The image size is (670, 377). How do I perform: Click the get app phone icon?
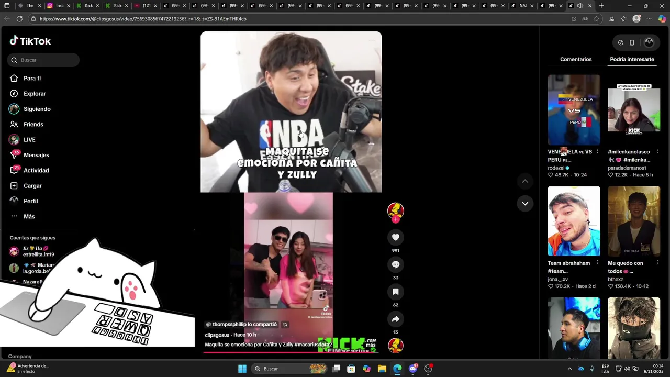632,42
